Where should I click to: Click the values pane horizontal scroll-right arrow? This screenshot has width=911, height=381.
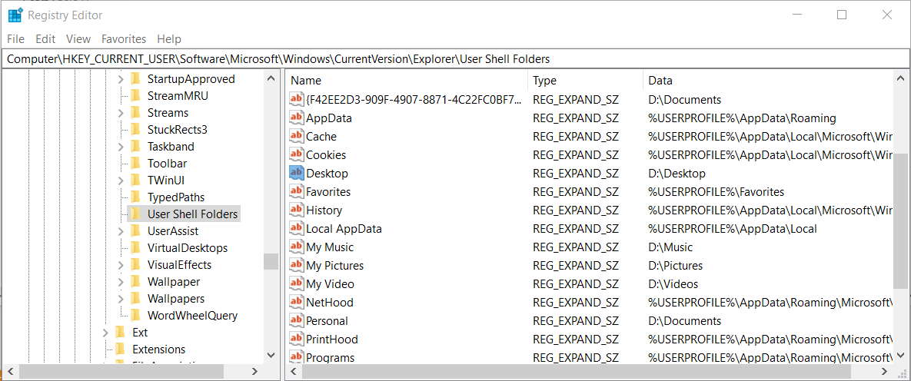[x=884, y=371]
